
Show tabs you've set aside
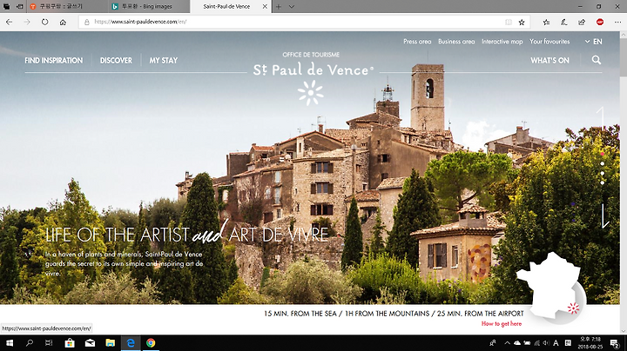tap(7, 6)
